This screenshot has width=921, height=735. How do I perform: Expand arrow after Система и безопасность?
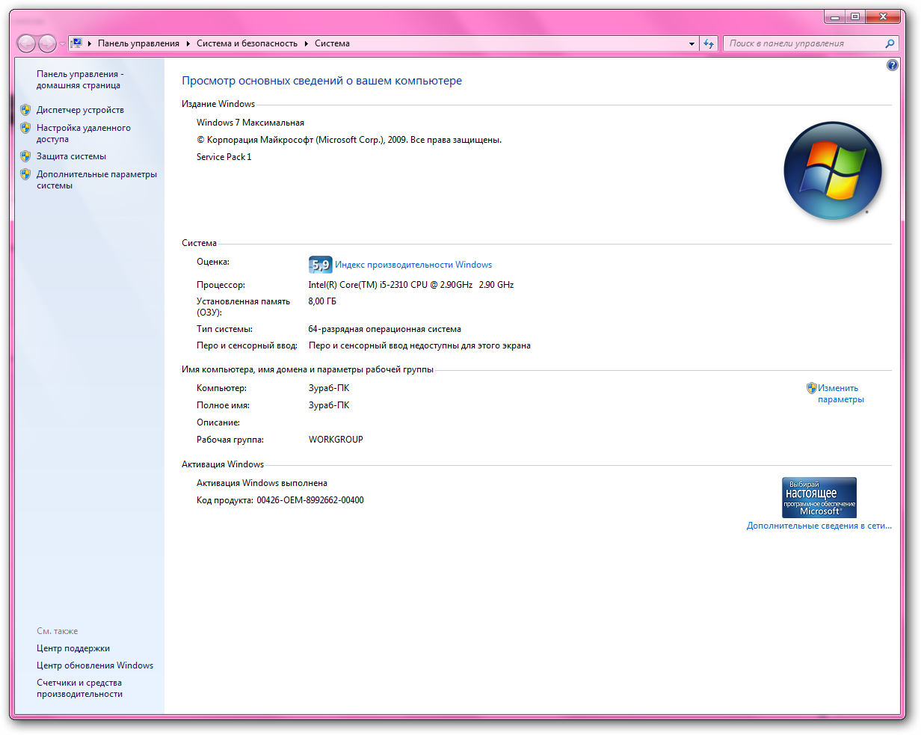point(307,43)
